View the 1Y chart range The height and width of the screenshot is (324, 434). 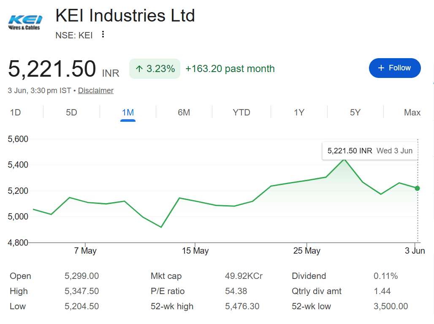299,112
